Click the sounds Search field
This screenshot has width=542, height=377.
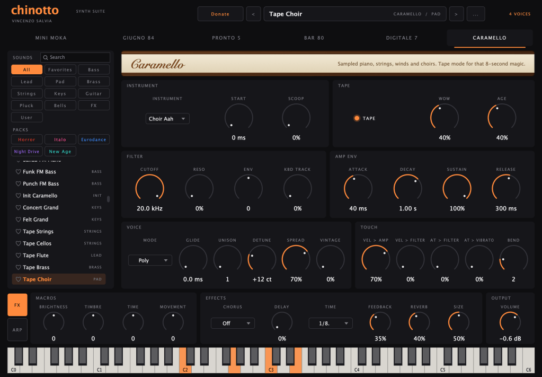[x=75, y=57]
